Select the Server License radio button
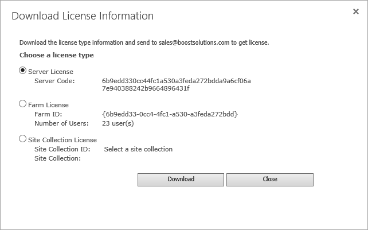 23,71
